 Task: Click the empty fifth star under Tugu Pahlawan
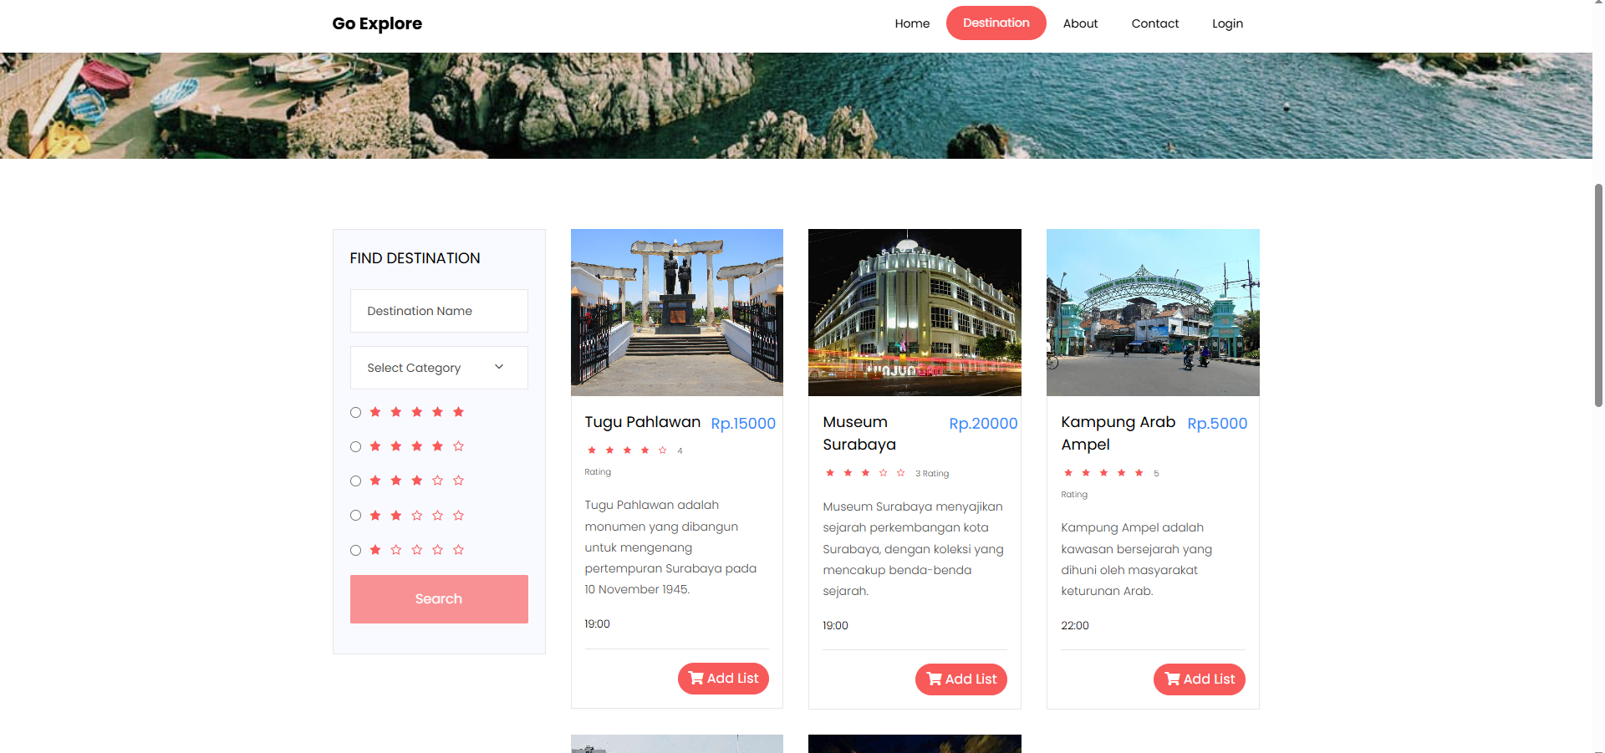click(662, 450)
